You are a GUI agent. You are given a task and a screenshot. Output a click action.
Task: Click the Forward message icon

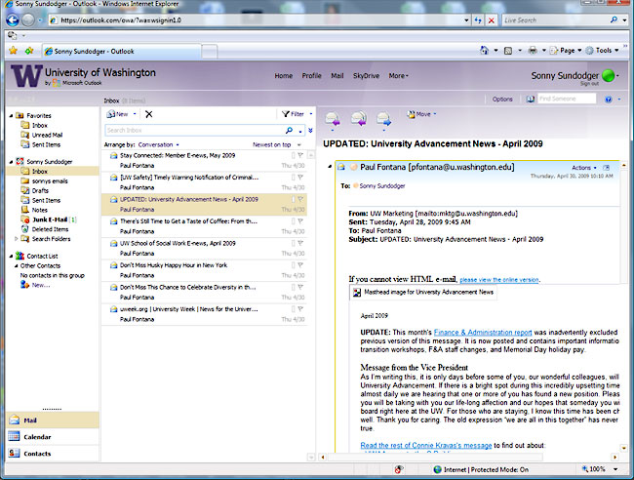point(383,119)
